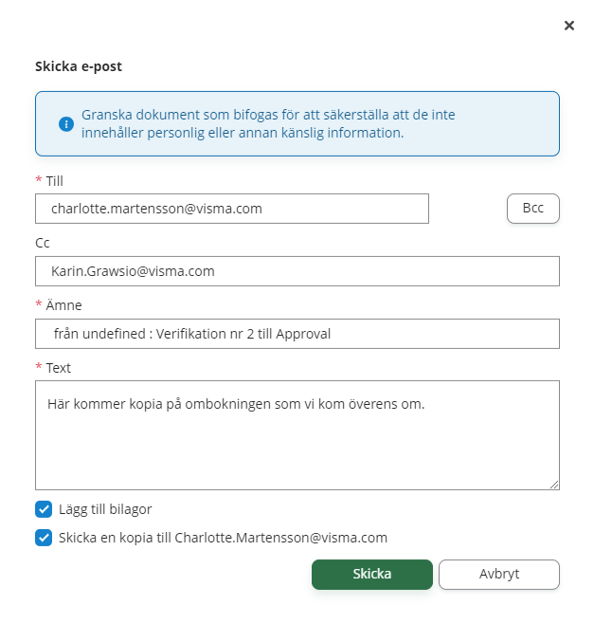Screen dimensions: 594x624
Task: Focus the Till recipient email field
Action: (232, 209)
